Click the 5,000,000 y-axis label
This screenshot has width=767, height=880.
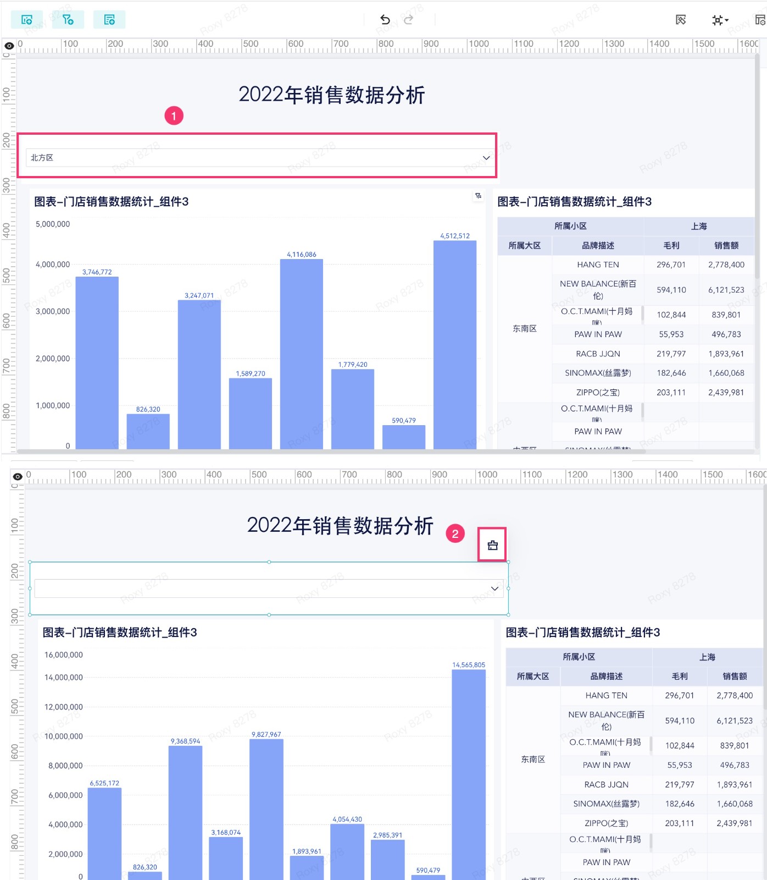53,224
